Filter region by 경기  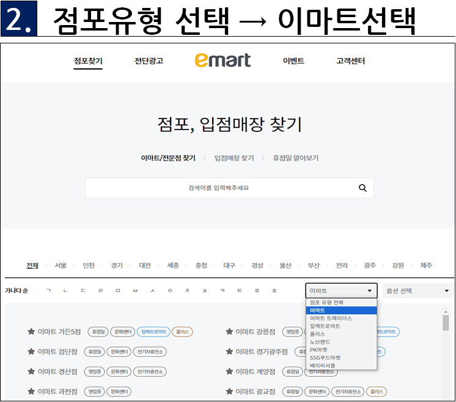(x=117, y=265)
